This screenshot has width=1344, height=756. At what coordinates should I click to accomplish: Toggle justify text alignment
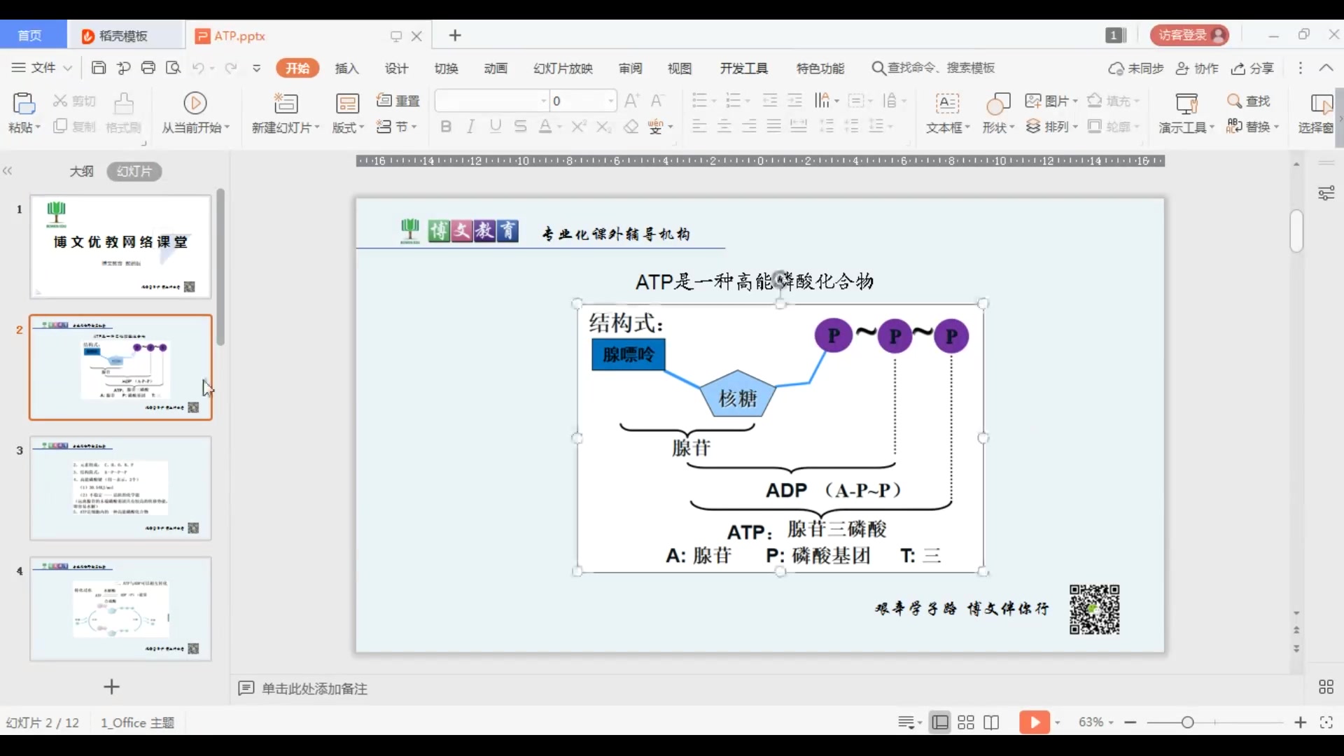(x=773, y=127)
